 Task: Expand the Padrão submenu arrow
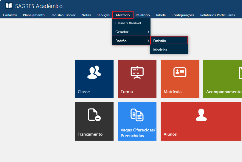click(x=148, y=41)
